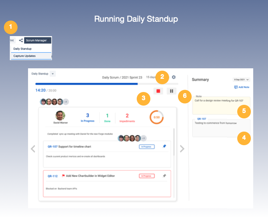Open the settings gear icon

point(174,77)
